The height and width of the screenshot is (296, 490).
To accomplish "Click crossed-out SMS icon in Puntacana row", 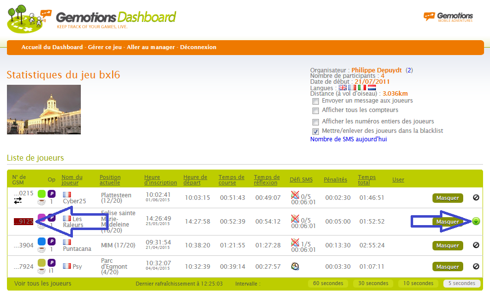I will point(295,242).
